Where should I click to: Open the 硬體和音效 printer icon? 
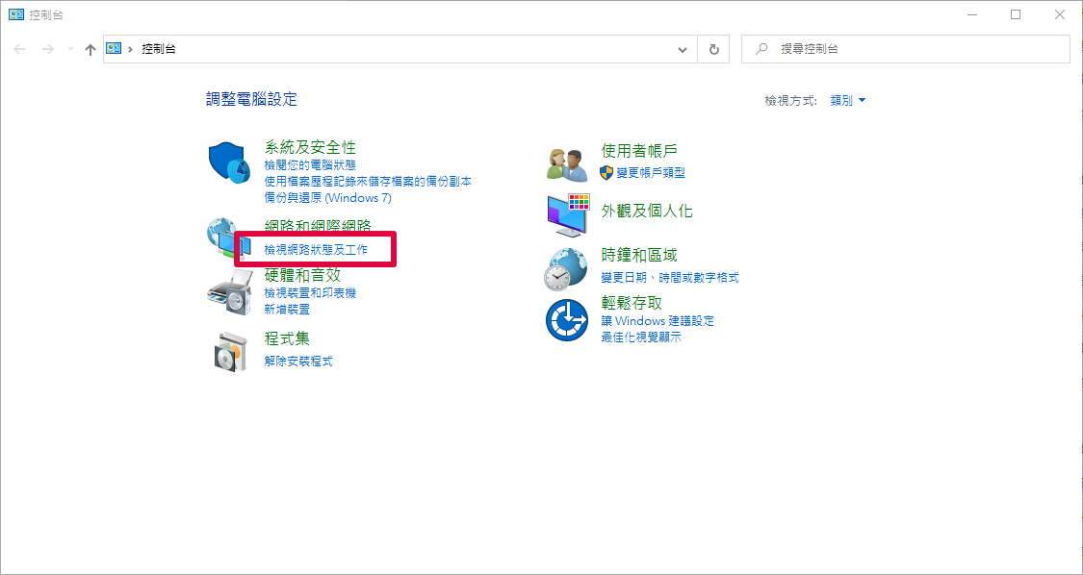[229, 292]
